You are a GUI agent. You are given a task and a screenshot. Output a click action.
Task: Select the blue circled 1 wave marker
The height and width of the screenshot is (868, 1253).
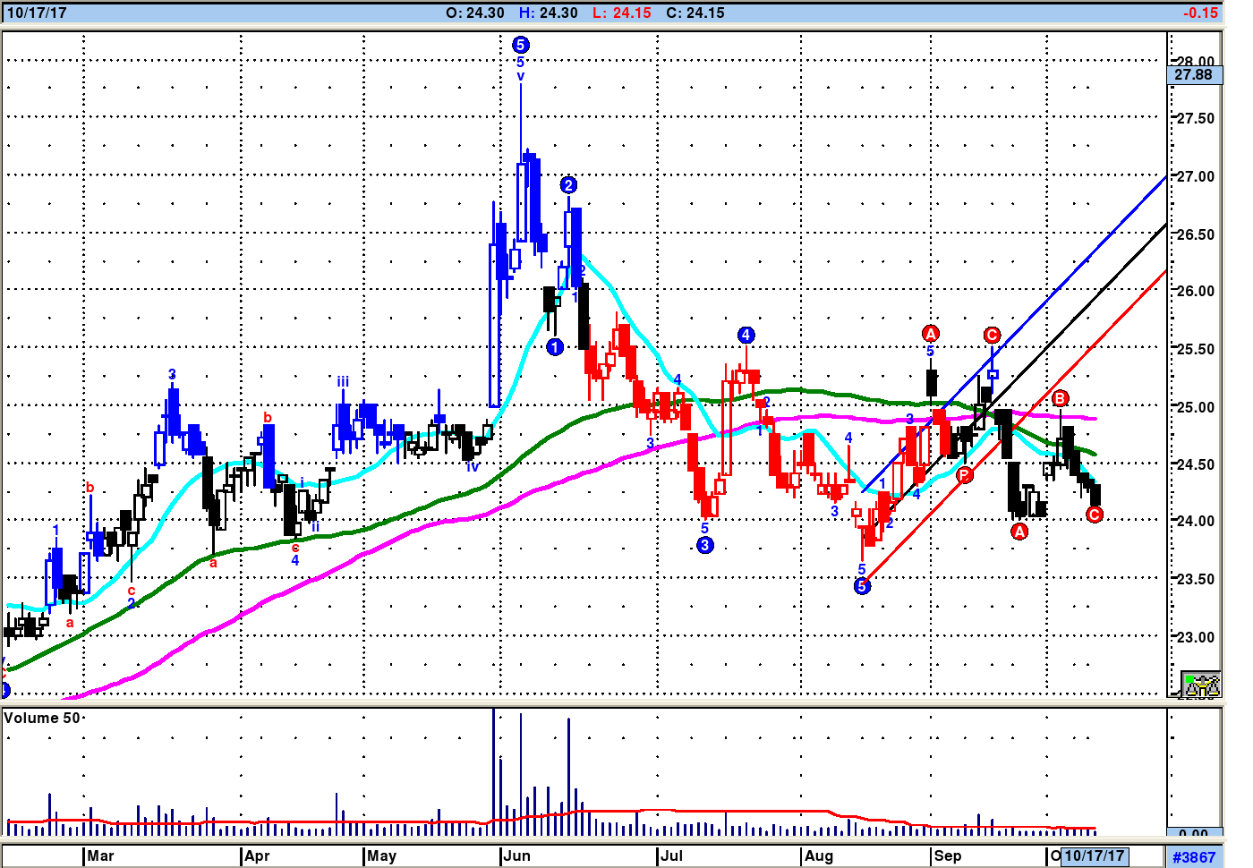click(x=555, y=347)
